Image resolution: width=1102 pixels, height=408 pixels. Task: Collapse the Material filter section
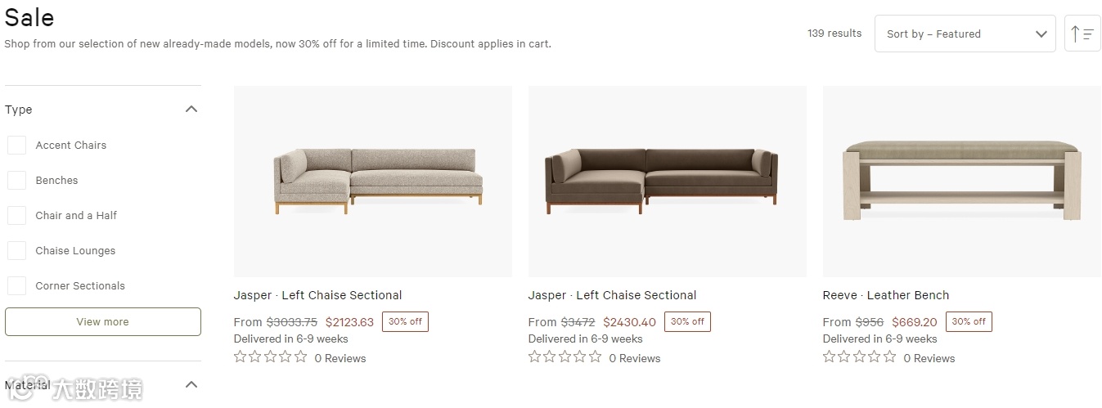click(x=191, y=384)
